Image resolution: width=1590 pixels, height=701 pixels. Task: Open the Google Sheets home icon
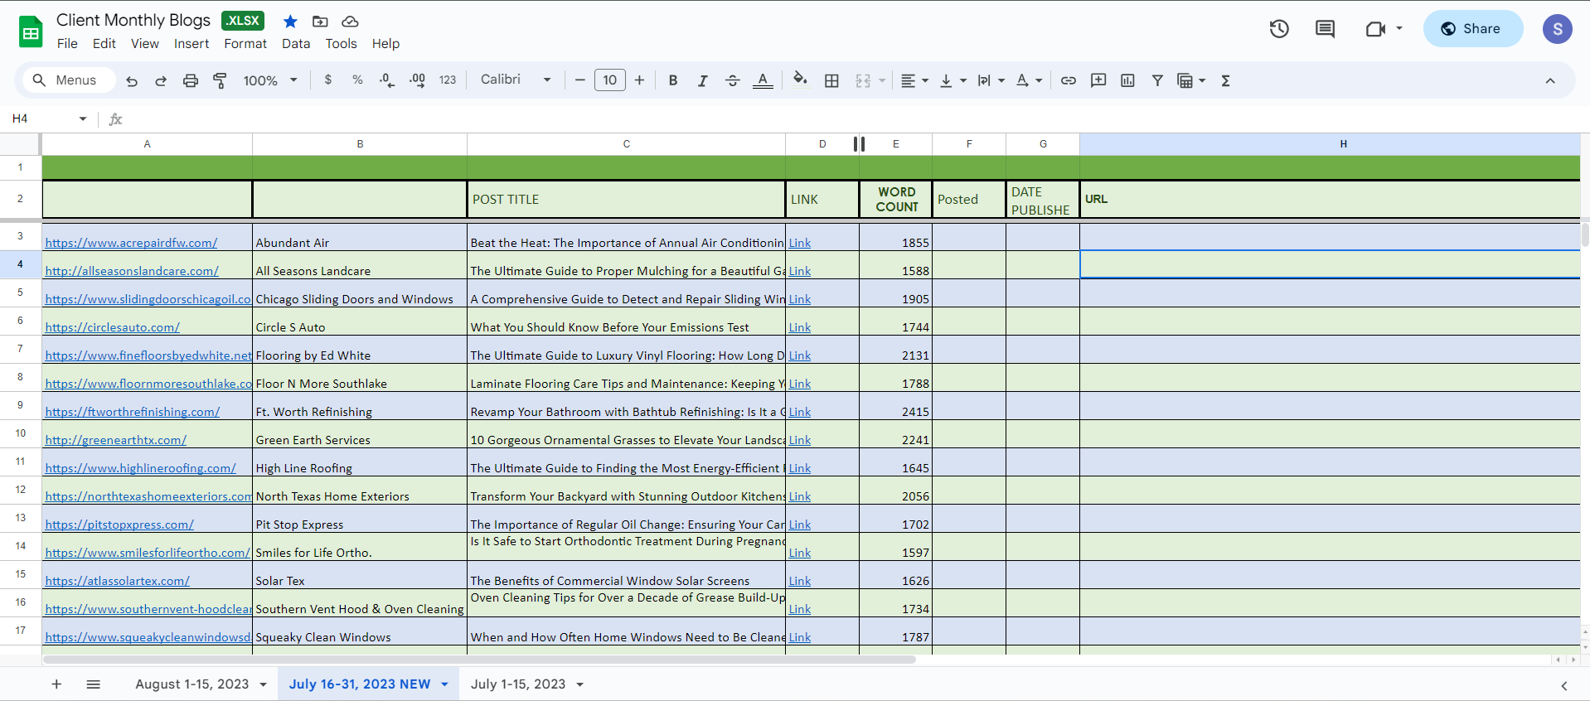coord(31,32)
